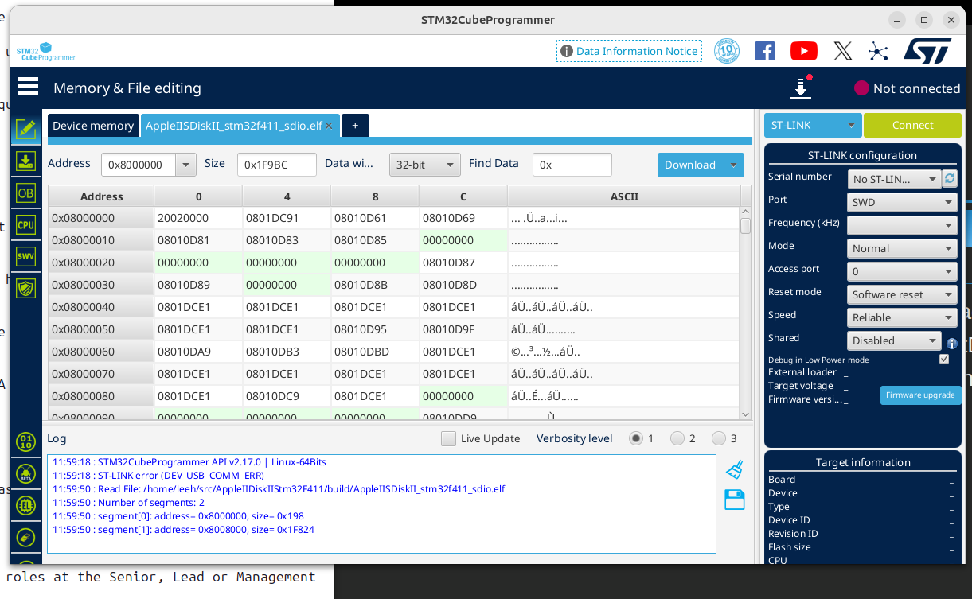Click the Address input field
Image resolution: width=972 pixels, height=599 pixels.
139,165
